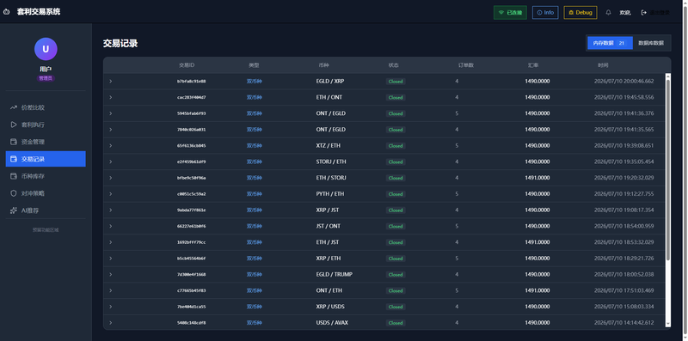Expand the USDS / AVAX transaction row
Screen dimensions: 688x341
point(111,323)
